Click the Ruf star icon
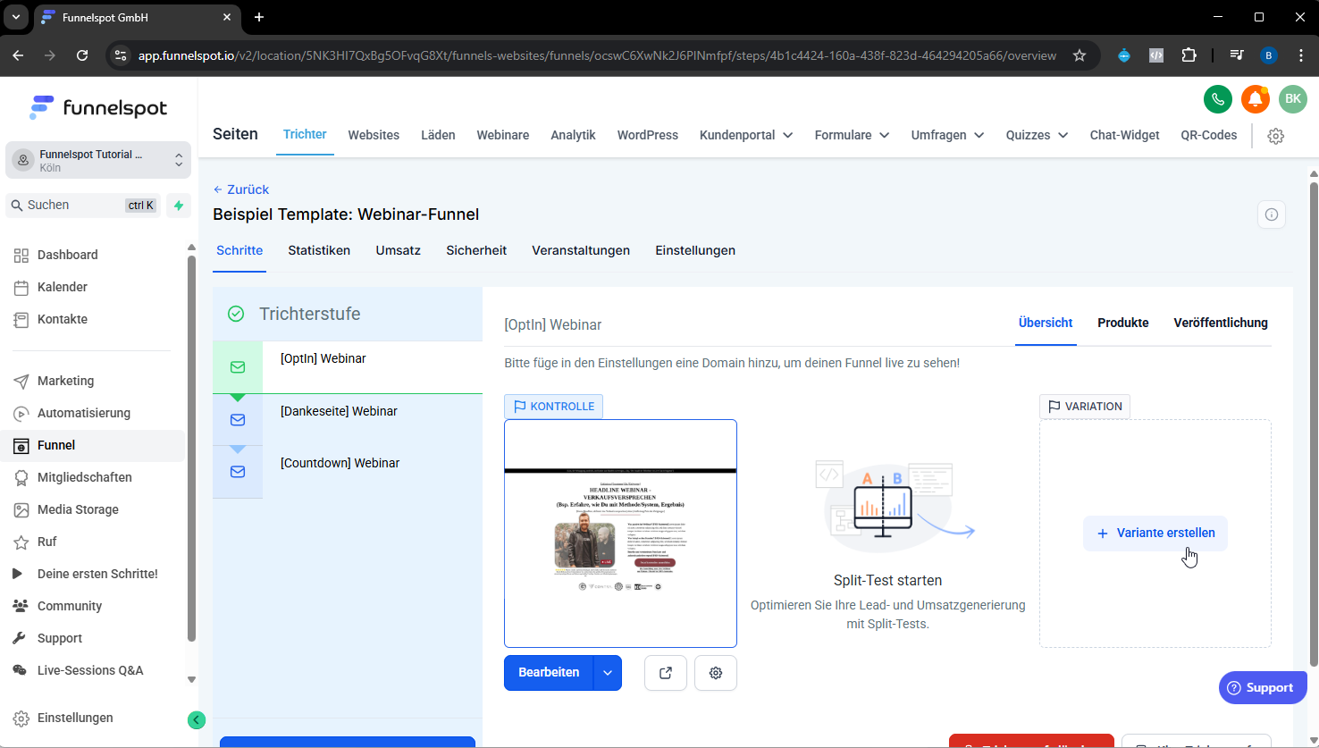This screenshot has width=1319, height=748. (21, 542)
